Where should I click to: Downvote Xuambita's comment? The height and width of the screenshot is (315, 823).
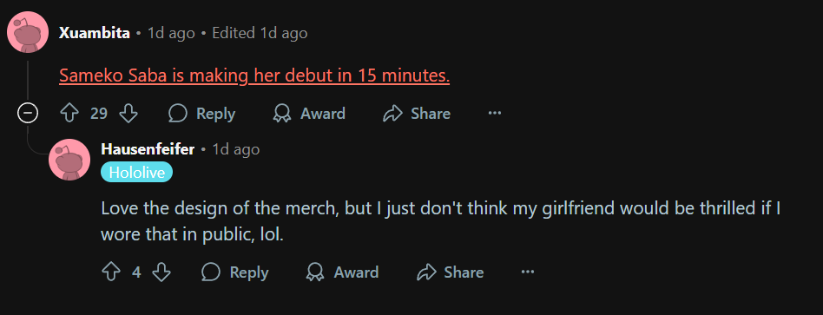128,114
